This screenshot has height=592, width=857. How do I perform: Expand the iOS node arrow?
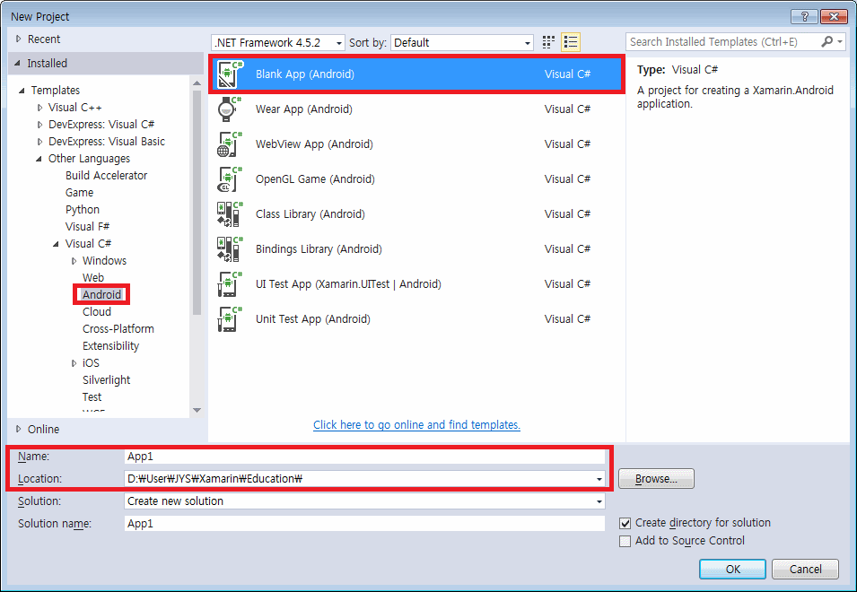tap(74, 363)
